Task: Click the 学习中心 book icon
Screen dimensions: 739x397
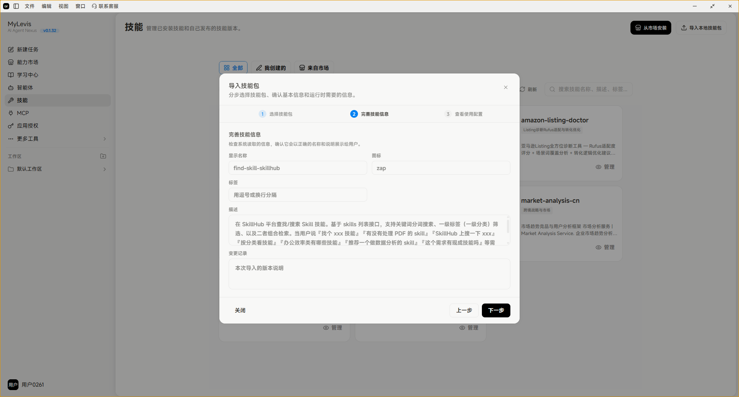Action: tap(11, 75)
